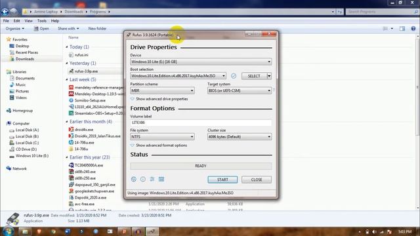The width and height of the screenshot is (420, 236).
Task: Select Recent Places under Favorites
Action: click(24, 52)
